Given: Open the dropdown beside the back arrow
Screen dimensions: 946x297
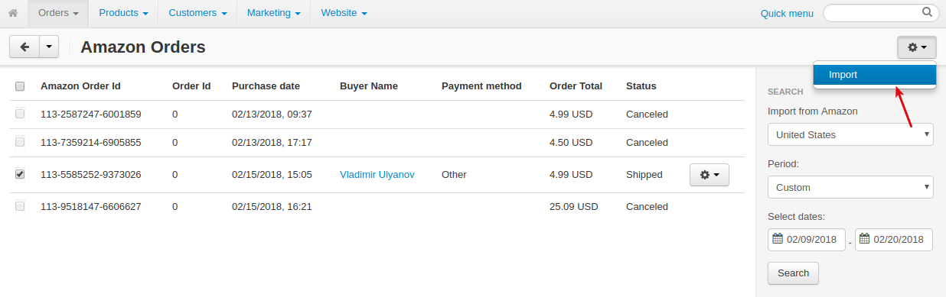Looking at the screenshot, I should click(48, 47).
